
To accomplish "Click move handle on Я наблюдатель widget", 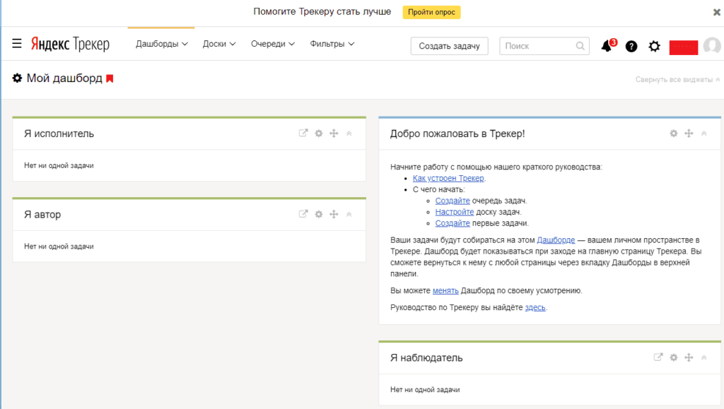I will (x=688, y=357).
